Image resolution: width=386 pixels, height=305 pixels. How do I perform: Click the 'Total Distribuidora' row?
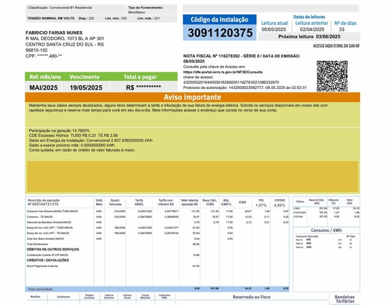click(x=113, y=245)
